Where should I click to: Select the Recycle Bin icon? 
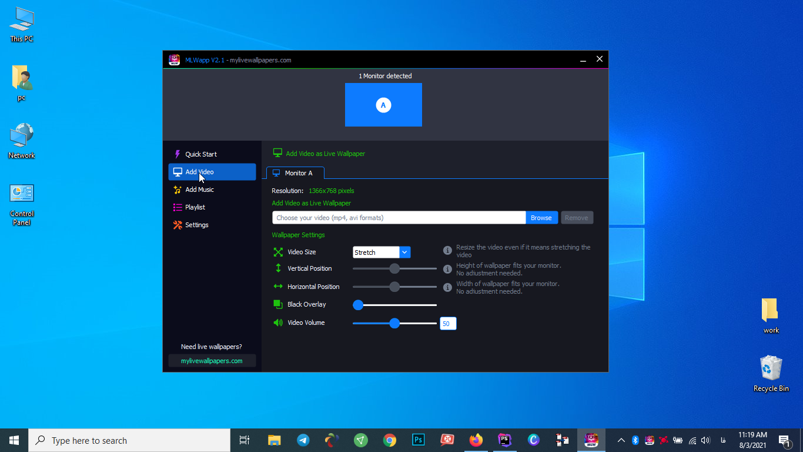coord(771,373)
